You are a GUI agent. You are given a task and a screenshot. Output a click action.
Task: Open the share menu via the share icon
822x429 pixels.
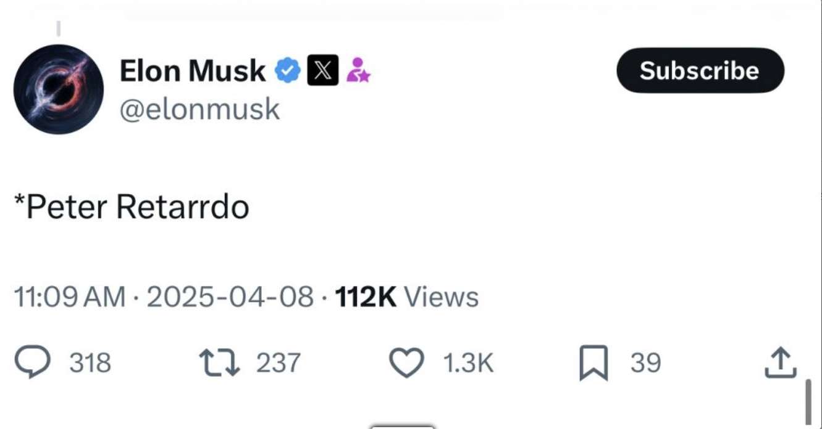click(778, 362)
